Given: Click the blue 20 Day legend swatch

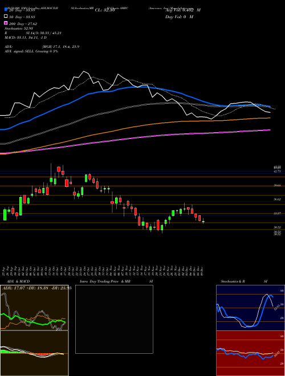Looking at the screenshot, I should [x=6, y=9].
